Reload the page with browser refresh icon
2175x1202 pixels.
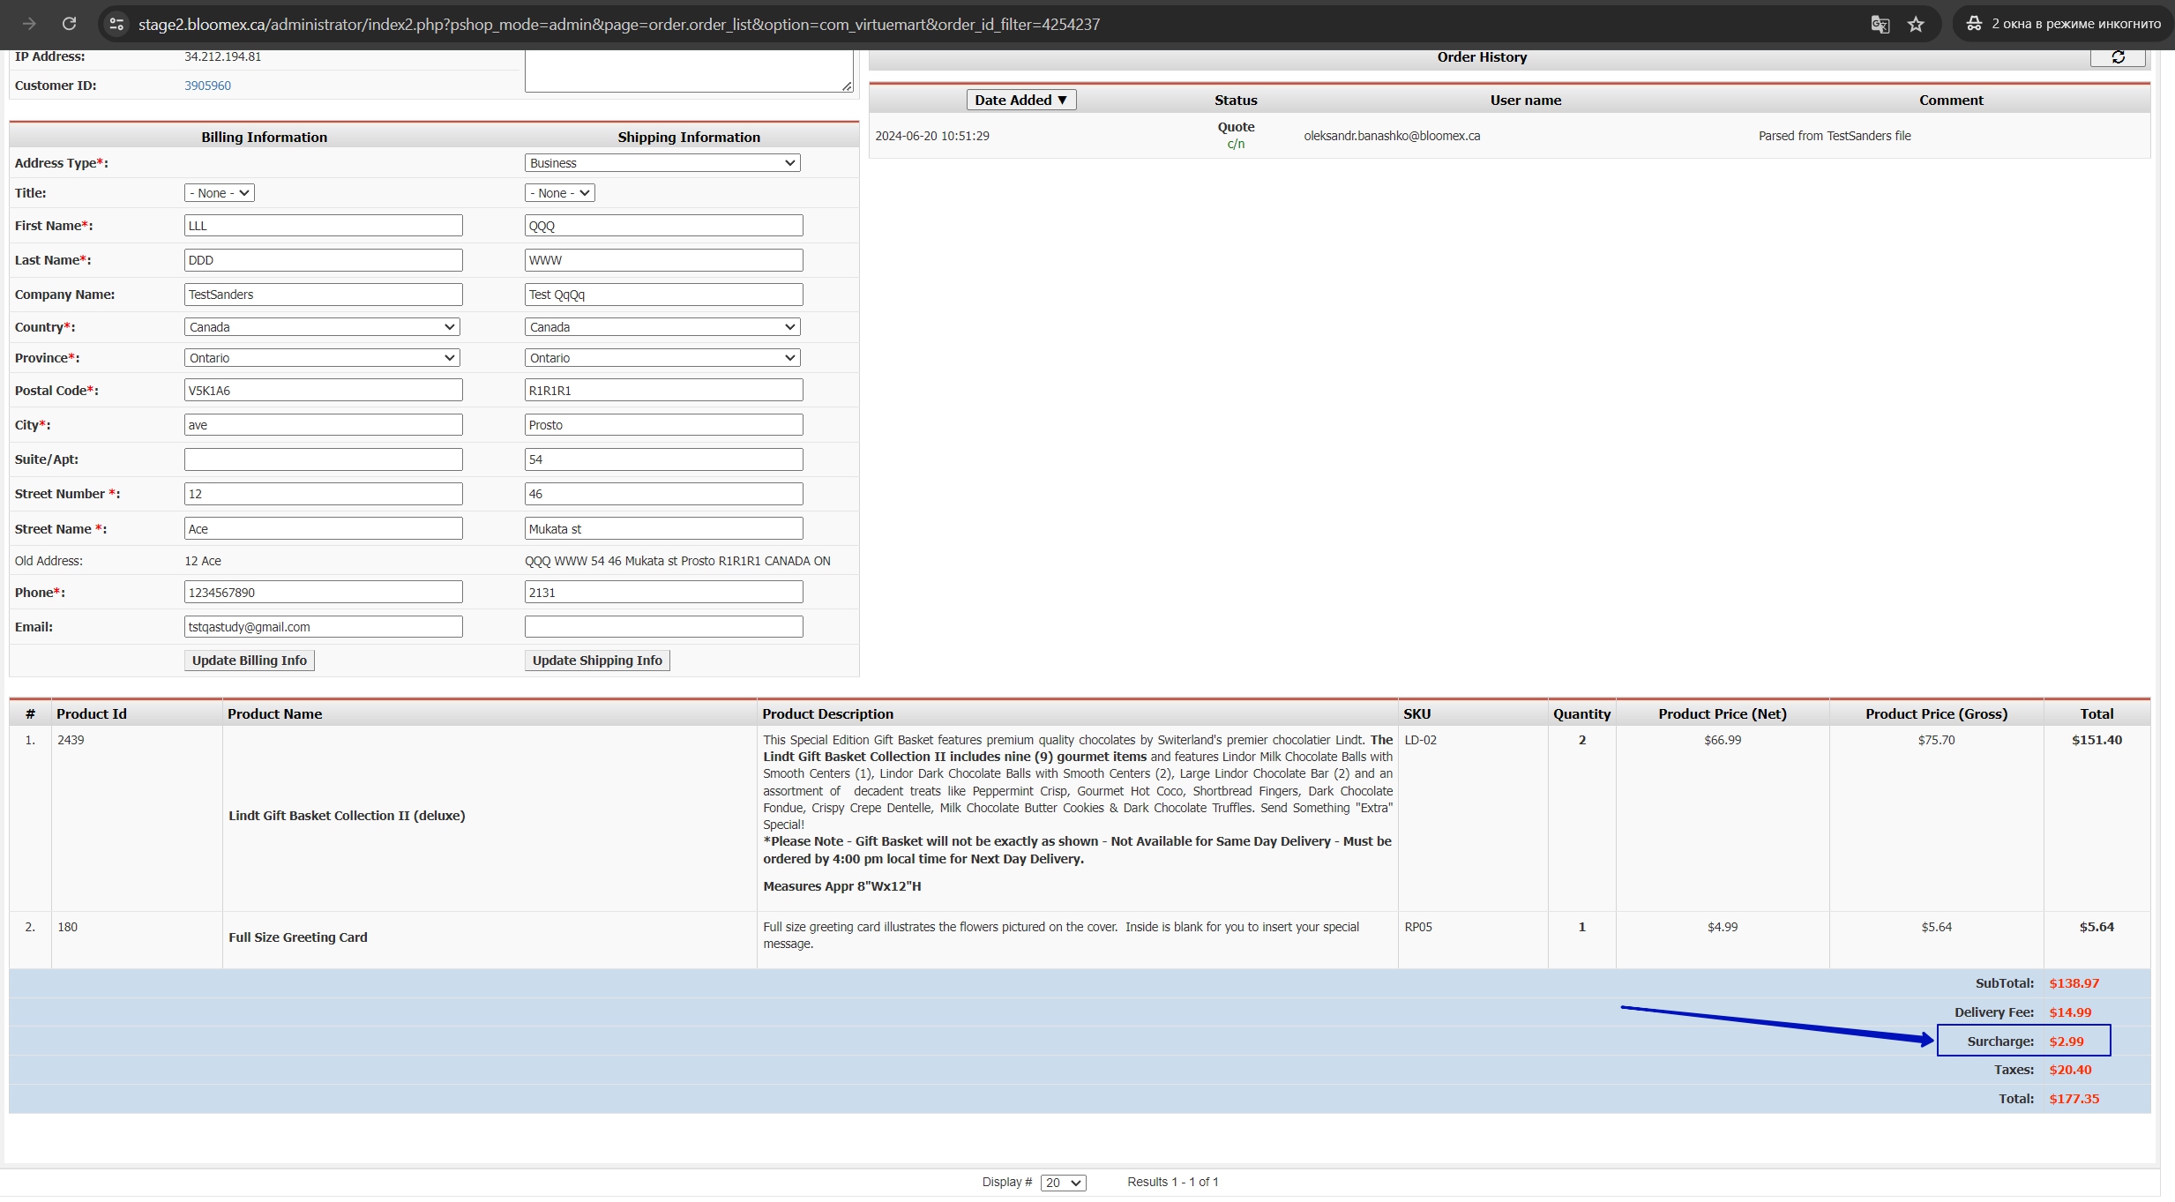click(x=69, y=24)
